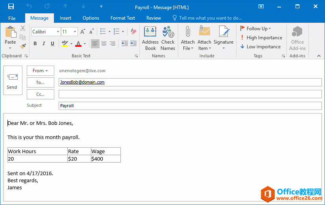Viewport: 325px width, 205px height.
Task: Toggle Bold formatting
Action: pos(35,44)
